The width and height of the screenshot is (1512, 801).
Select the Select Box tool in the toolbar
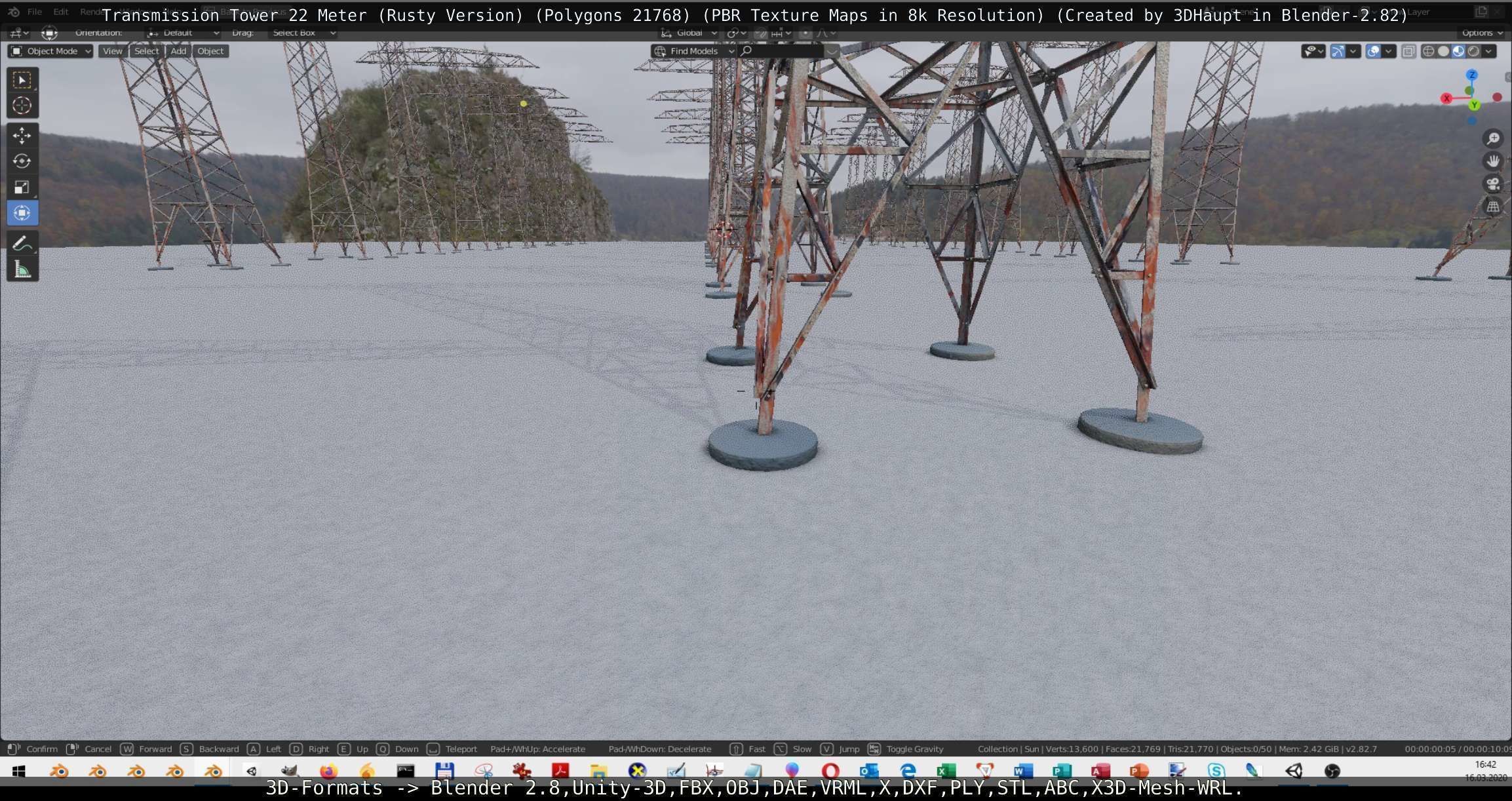point(22,80)
